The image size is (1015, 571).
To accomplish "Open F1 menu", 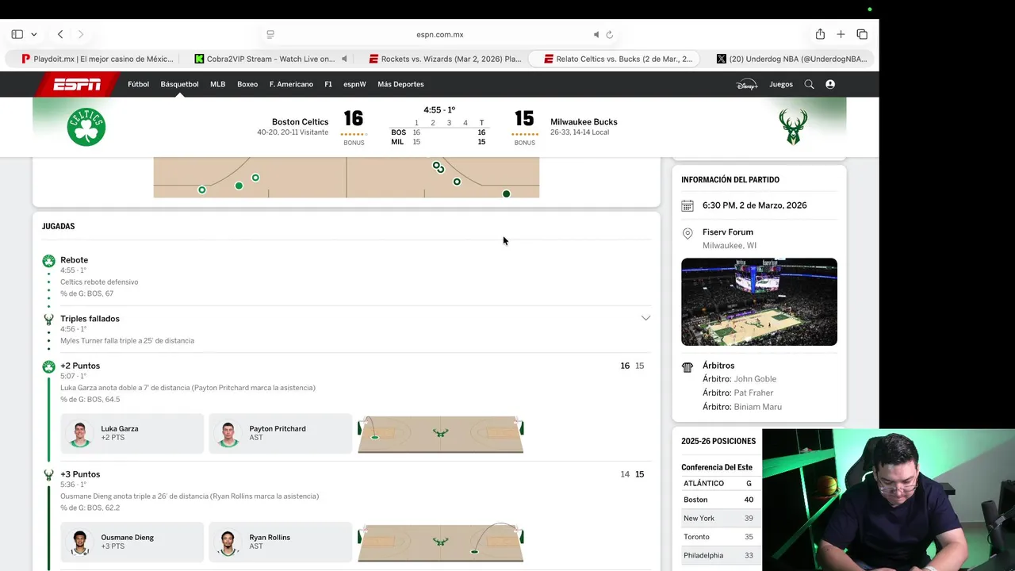I will point(328,84).
